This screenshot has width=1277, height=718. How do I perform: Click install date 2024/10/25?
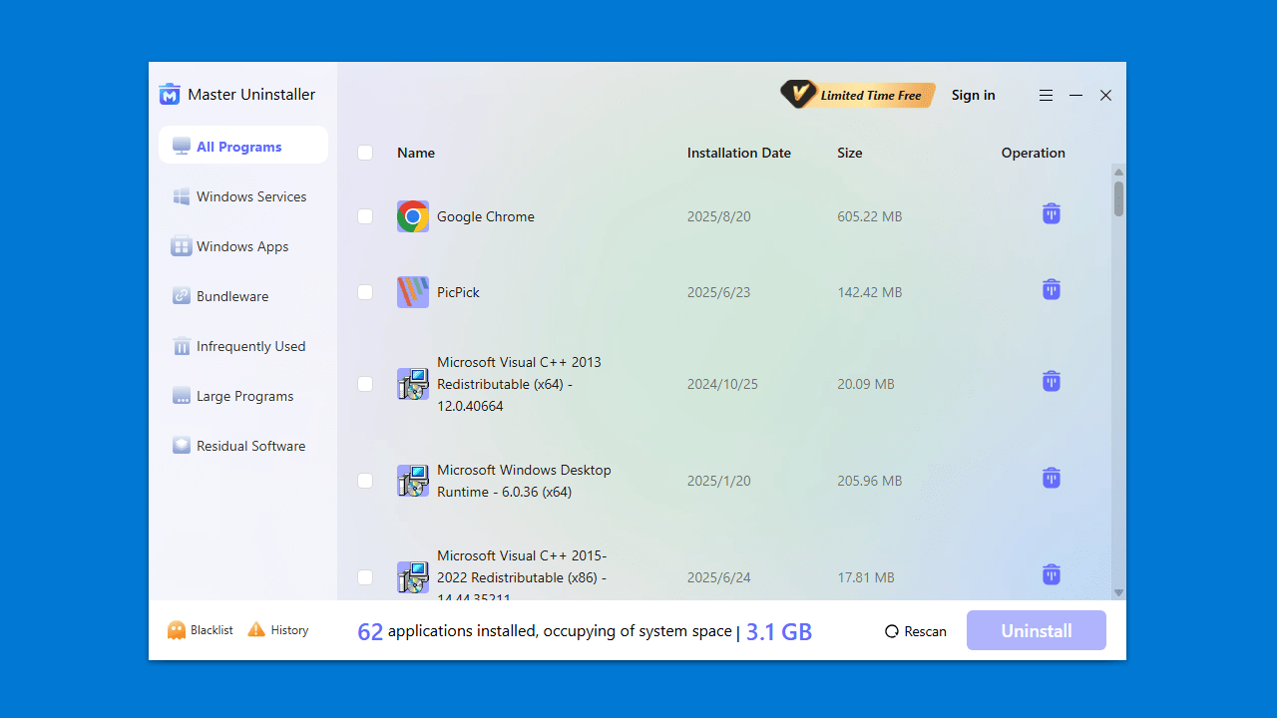[722, 384]
